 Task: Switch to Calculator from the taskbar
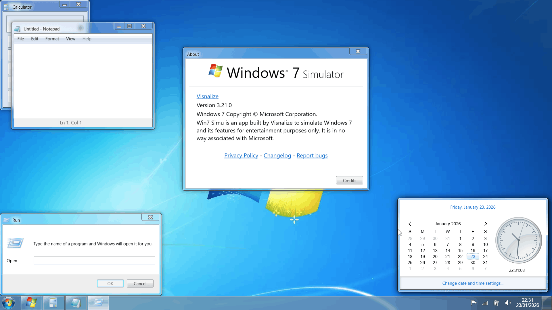[53, 303]
